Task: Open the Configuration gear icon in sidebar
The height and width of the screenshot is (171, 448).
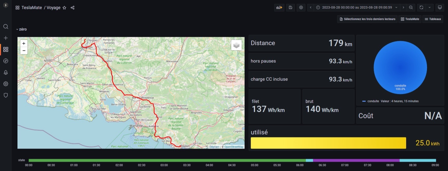Action: click(6, 84)
